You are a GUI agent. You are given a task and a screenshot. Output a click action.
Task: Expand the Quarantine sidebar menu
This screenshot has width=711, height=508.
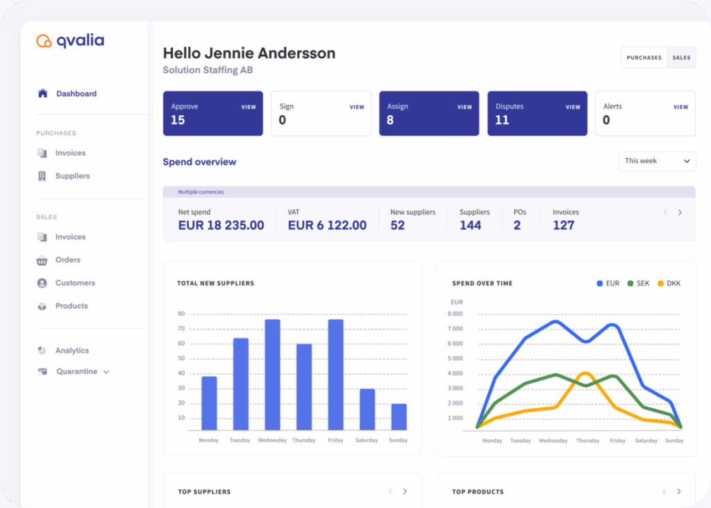click(x=106, y=372)
